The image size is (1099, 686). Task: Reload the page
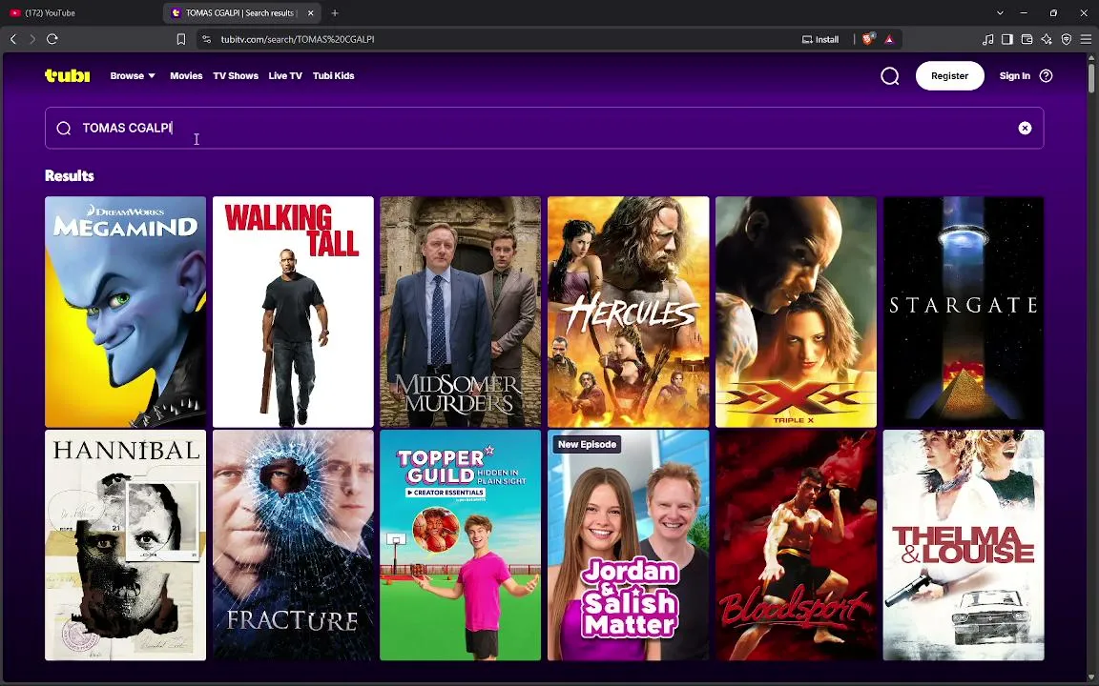tap(52, 39)
